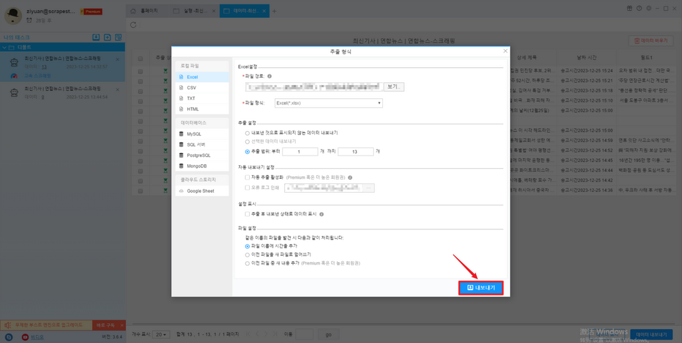Click info icon beside 추출 후 내보낸 상태로

click(x=322, y=214)
